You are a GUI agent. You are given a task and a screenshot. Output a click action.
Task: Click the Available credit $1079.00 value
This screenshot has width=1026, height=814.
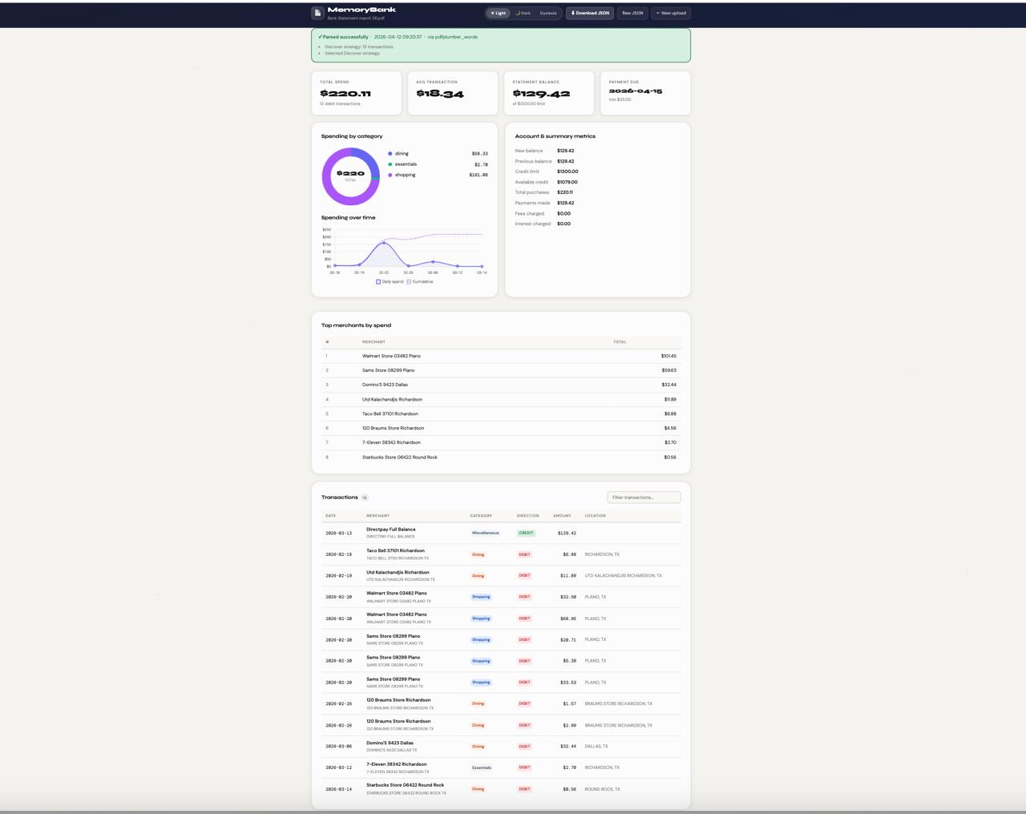[x=568, y=182]
